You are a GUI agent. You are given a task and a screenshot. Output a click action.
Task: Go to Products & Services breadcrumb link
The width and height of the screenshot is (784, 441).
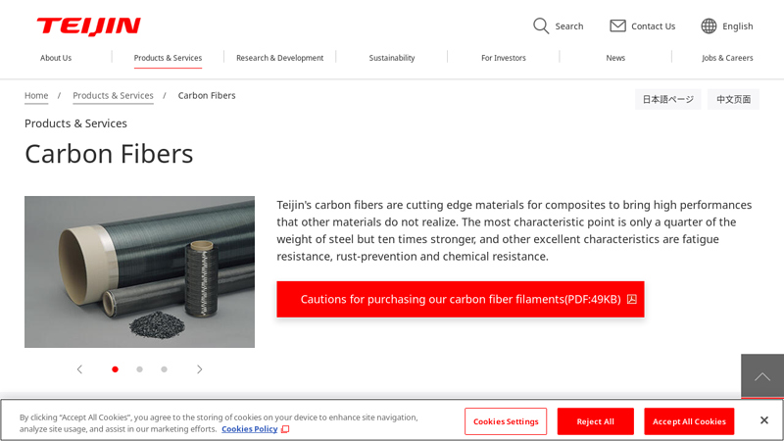click(x=113, y=95)
